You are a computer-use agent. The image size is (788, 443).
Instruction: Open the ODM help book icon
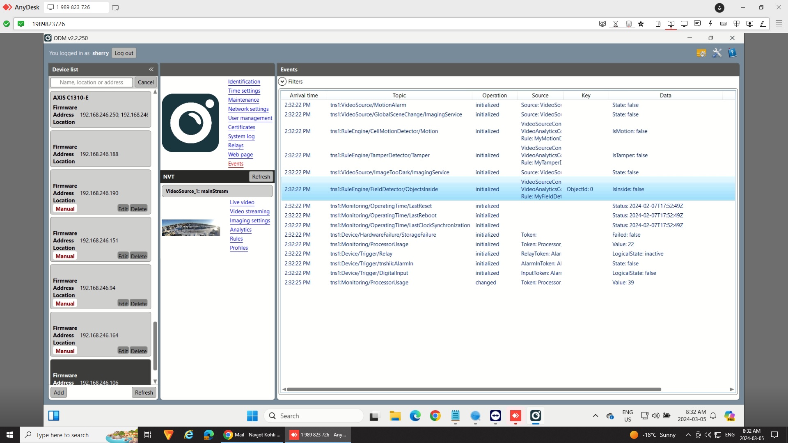732,53
